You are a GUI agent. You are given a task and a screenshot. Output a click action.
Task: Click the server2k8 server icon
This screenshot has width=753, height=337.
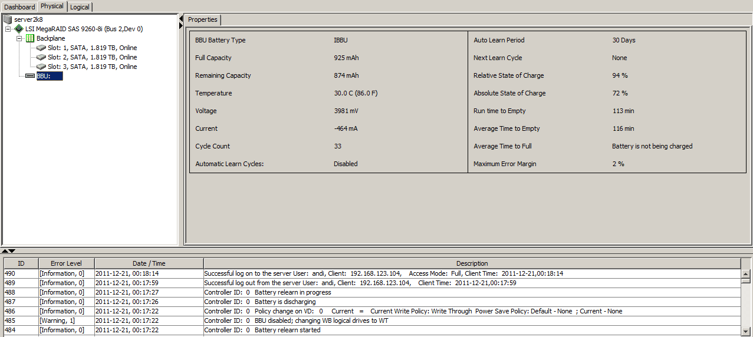point(8,19)
